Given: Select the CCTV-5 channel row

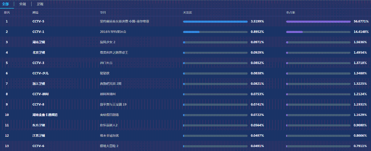Looking at the screenshot, I should (x=38, y=21).
